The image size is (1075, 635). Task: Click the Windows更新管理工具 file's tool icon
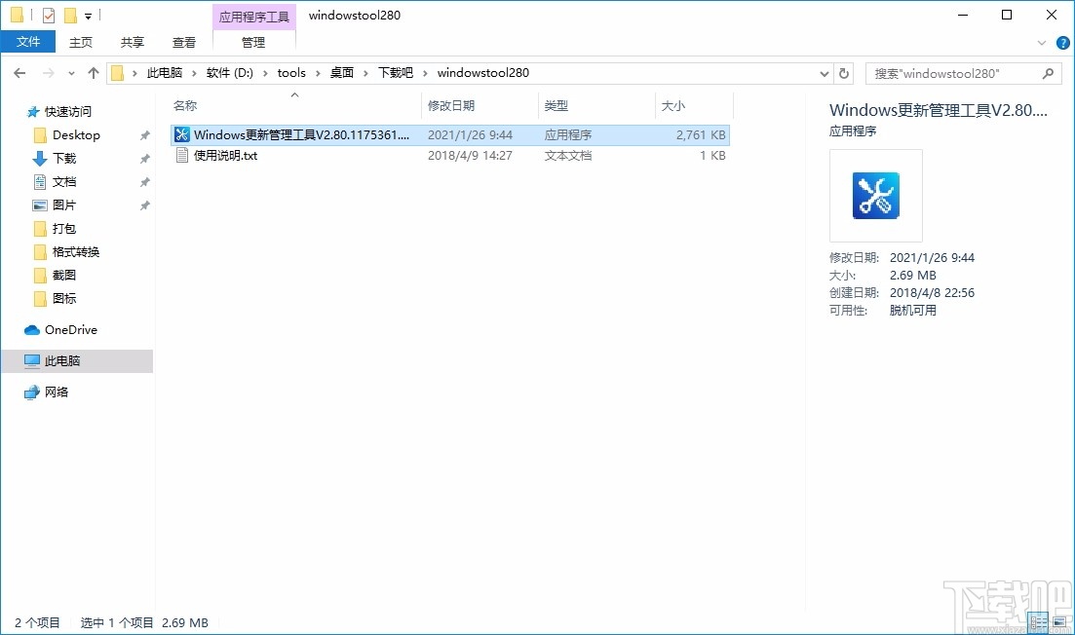(181, 135)
